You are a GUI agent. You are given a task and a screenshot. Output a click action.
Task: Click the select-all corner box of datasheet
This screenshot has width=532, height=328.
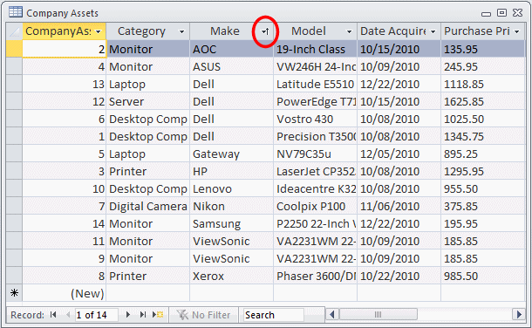[x=14, y=31]
